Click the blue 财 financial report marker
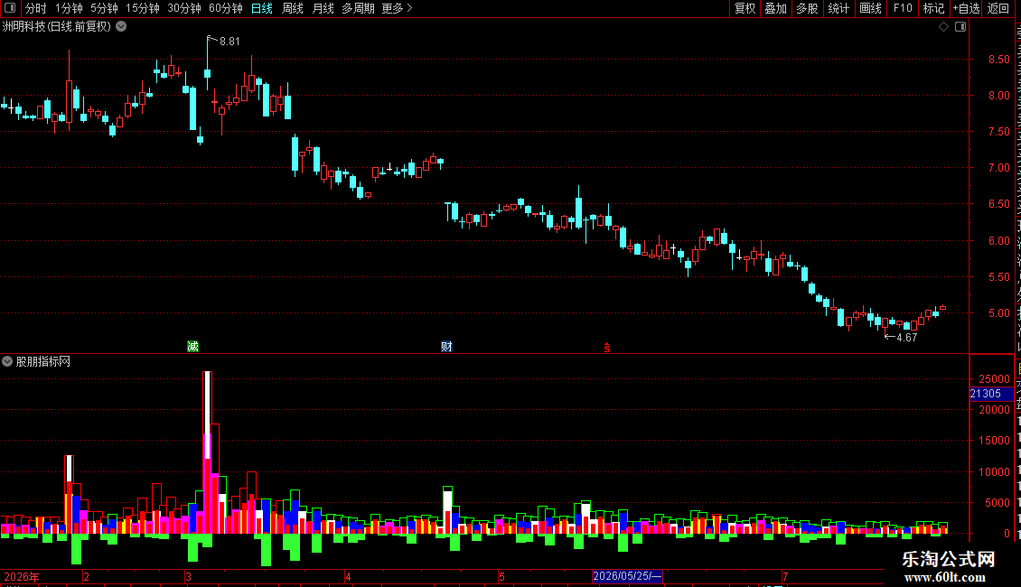Screen dimensions: 1021x587 pyautogui.click(x=446, y=346)
